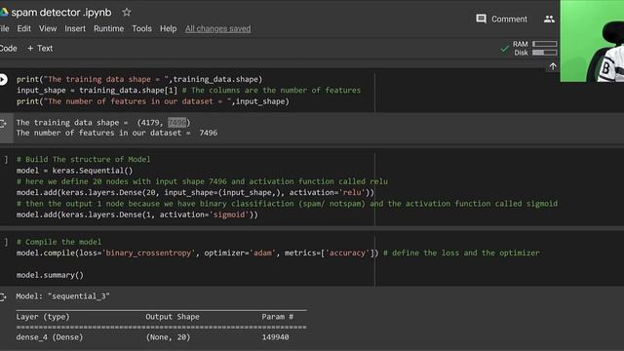Screen dimensions: 624x351
Task: Run the Compile the model cell
Action: [x=6, y=242]
